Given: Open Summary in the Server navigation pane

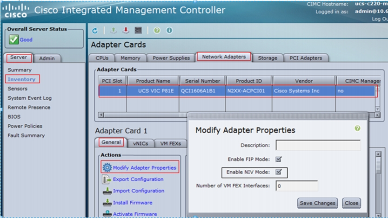Looking at the screenshot, I should coord(20,70).
